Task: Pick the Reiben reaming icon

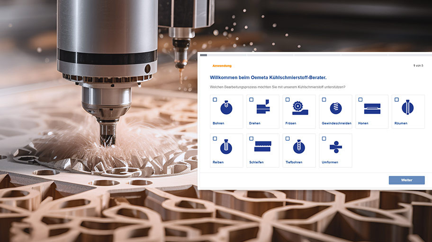Action: pos(226,147)
